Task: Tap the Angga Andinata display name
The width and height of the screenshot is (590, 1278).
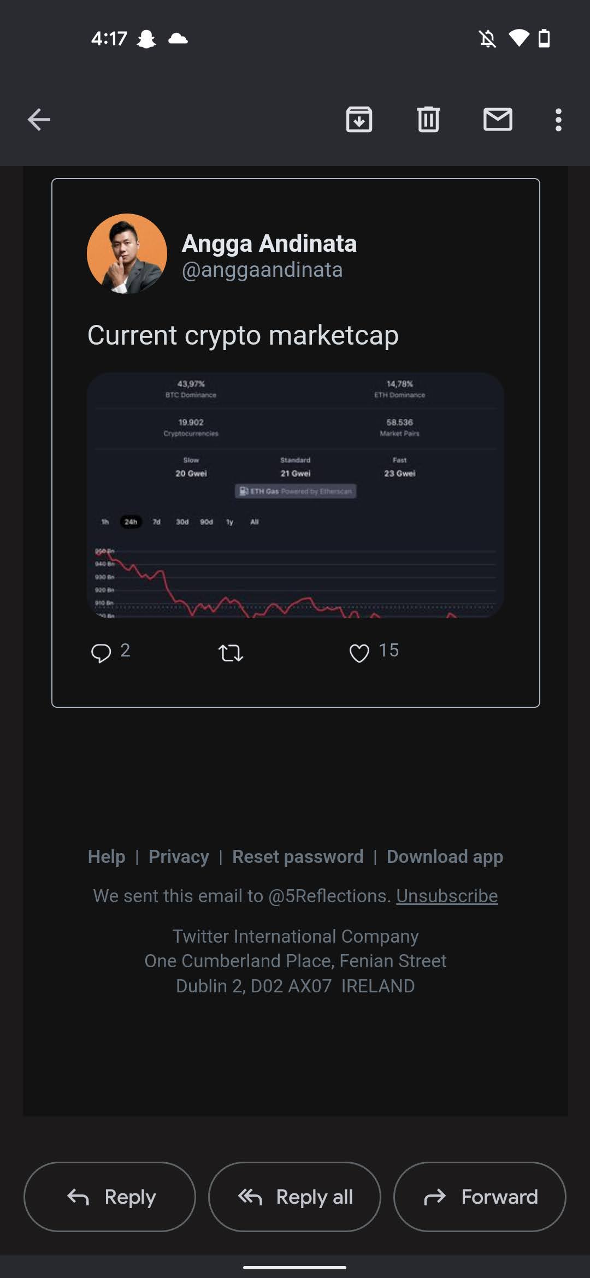Action: [x=269, y=244]
